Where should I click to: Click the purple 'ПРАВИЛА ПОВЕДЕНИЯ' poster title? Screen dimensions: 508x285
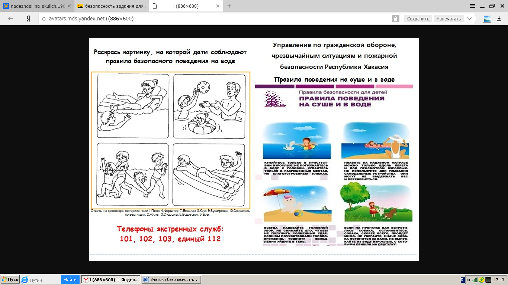click(341, 102)
